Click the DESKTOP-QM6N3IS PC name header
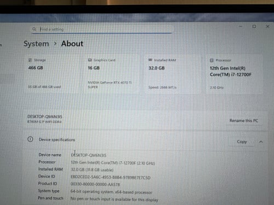The width and height of the screenshot is (274, 205). pos(45,116)
